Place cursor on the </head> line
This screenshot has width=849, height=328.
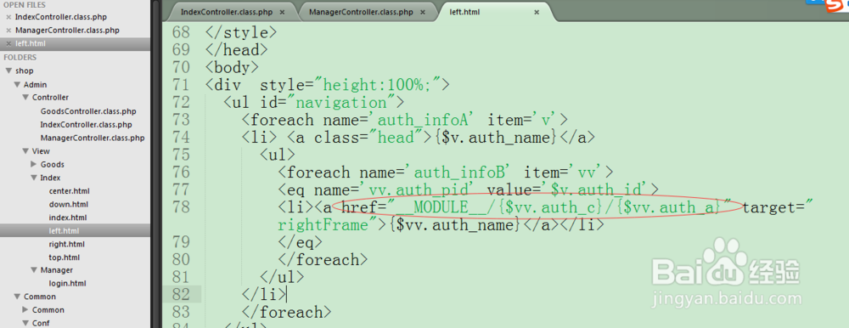237,50
